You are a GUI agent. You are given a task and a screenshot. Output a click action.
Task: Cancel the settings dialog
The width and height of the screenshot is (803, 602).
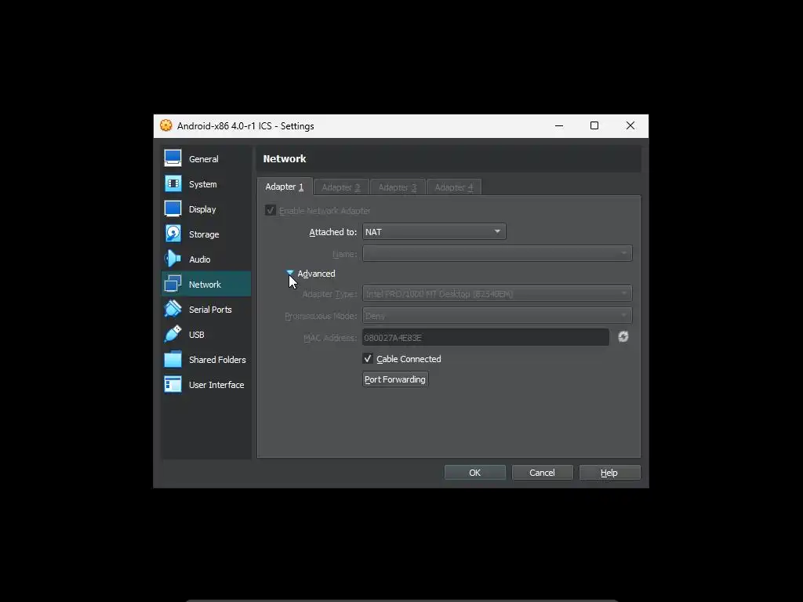click(542, 473)
